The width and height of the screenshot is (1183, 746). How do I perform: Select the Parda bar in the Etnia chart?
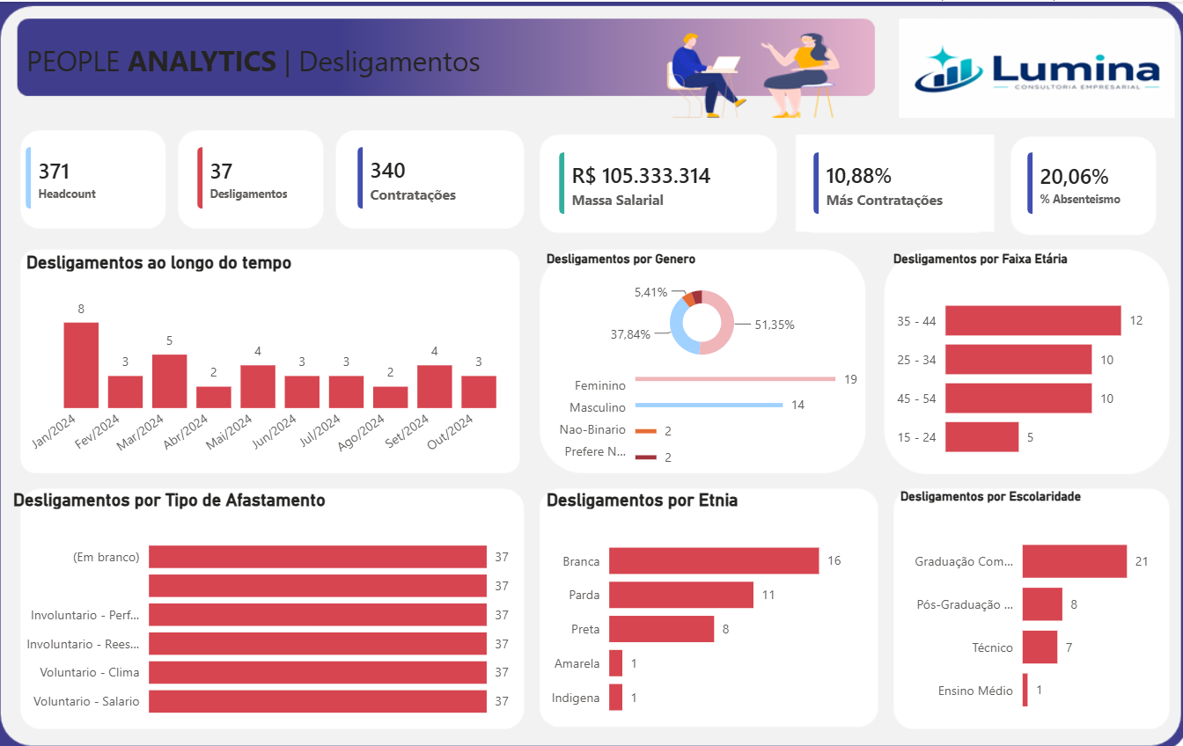[681, 595]
